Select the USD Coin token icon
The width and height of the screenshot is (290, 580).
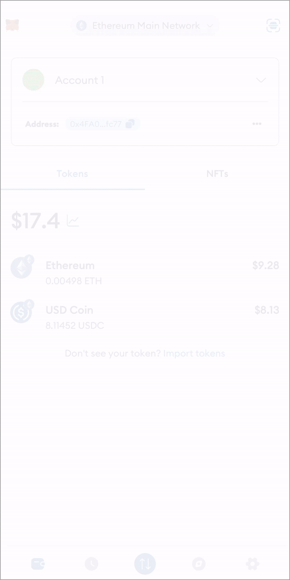22,311
